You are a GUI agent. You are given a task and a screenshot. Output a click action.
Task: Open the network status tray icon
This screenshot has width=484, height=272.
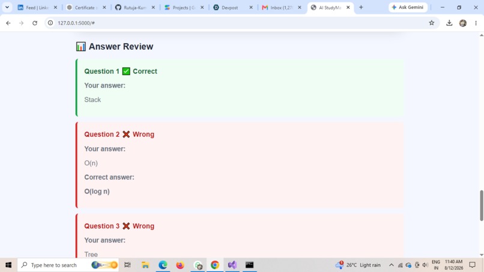tap(400, 265)
